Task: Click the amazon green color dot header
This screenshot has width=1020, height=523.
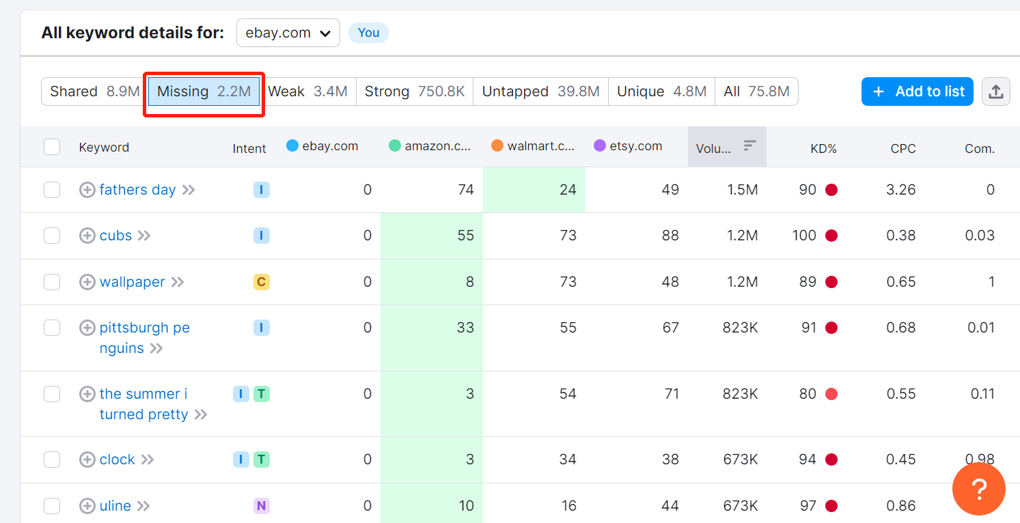Action: coord(394,145)
